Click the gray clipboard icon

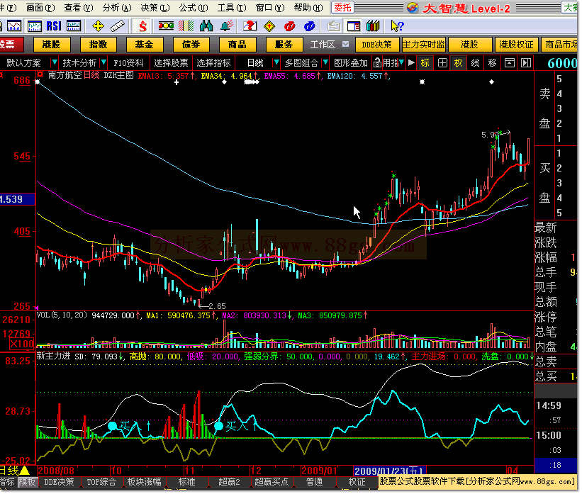coord(334,26)
